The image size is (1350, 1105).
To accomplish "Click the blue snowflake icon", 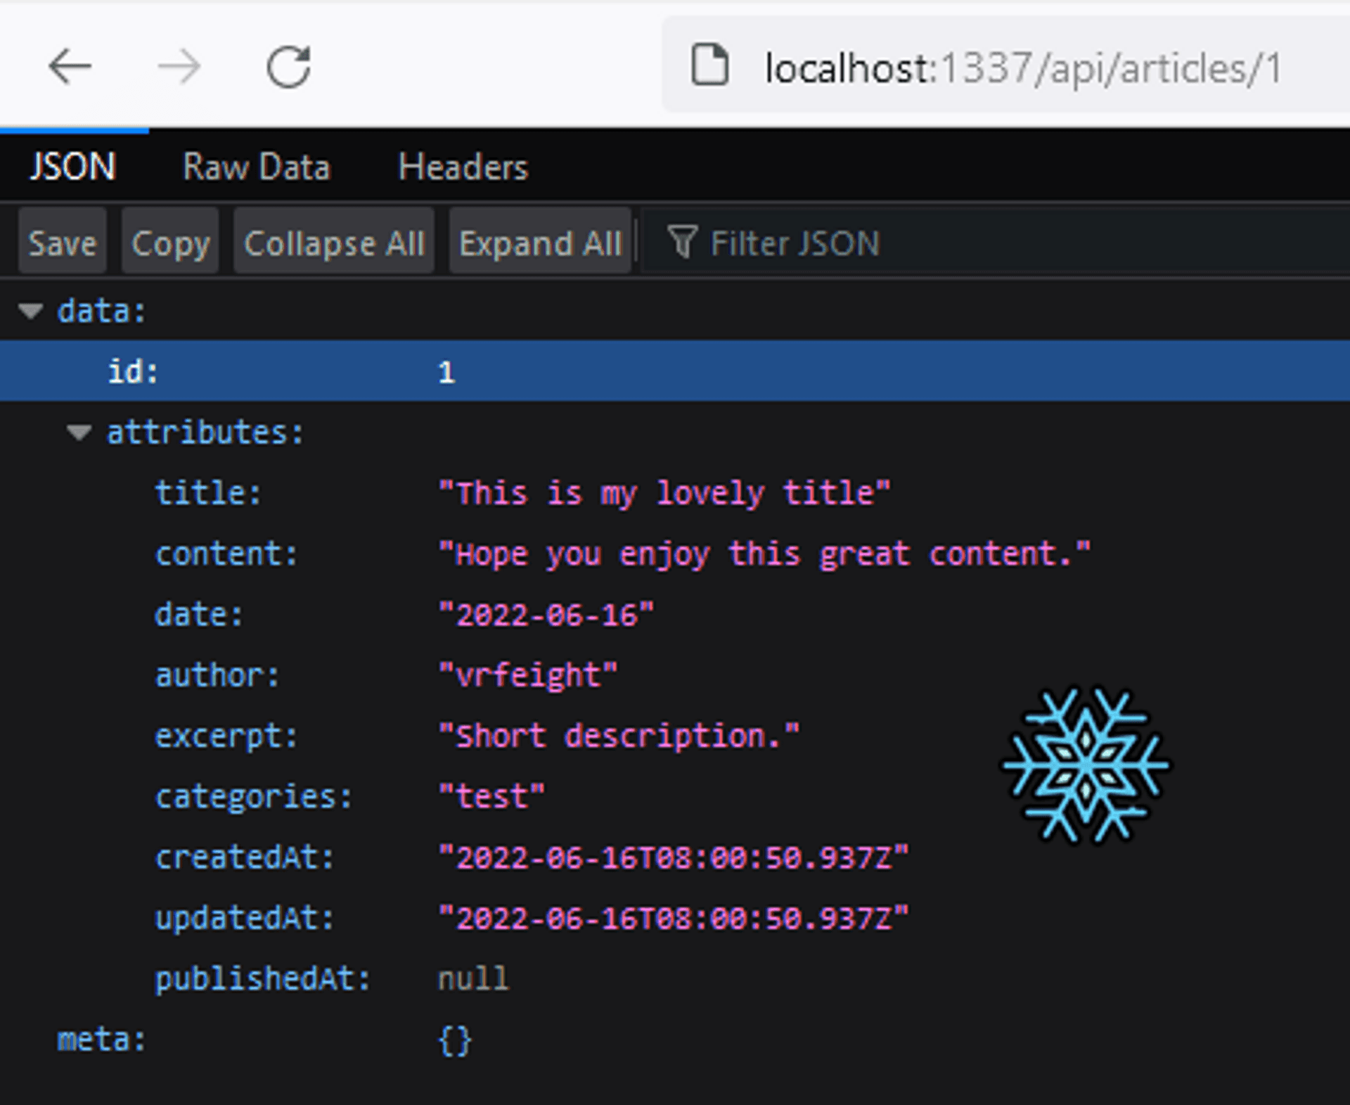I will tap(1085, 765).
